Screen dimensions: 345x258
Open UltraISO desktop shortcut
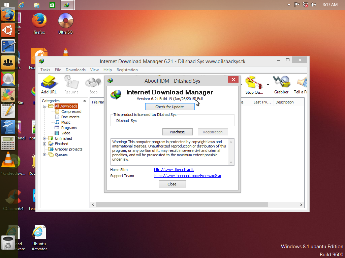coord(65,24)
